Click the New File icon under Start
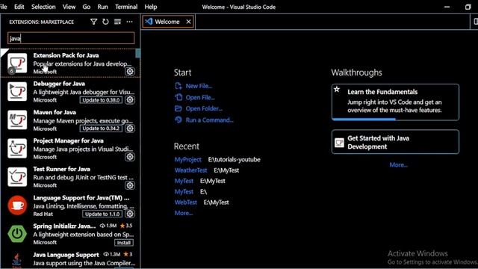 pos(179,86)
